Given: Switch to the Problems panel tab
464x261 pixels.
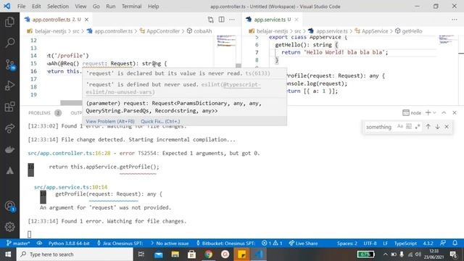Looking at the screenshot, I should point(45,113).
